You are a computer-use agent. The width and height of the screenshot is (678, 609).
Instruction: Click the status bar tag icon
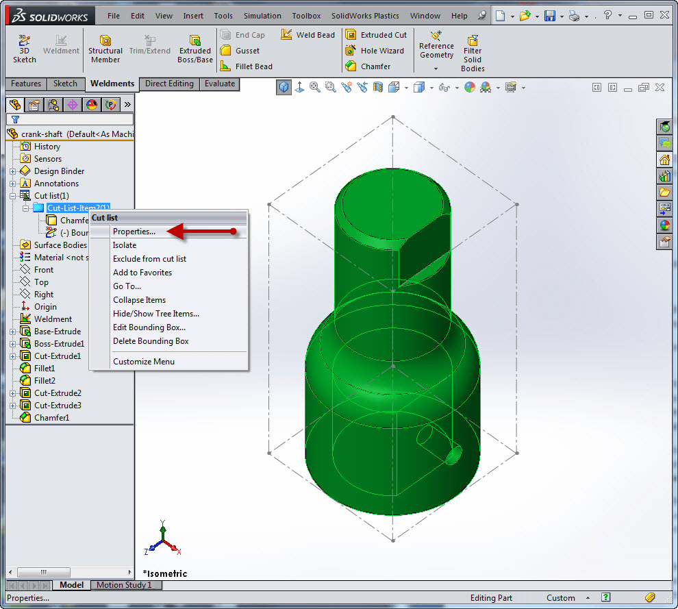tap(650, 597)
